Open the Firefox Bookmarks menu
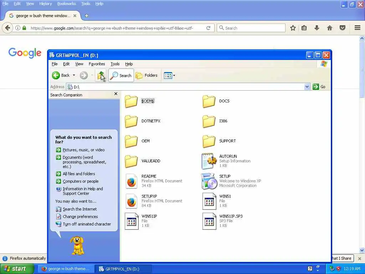365x274 pixels. 67,4
